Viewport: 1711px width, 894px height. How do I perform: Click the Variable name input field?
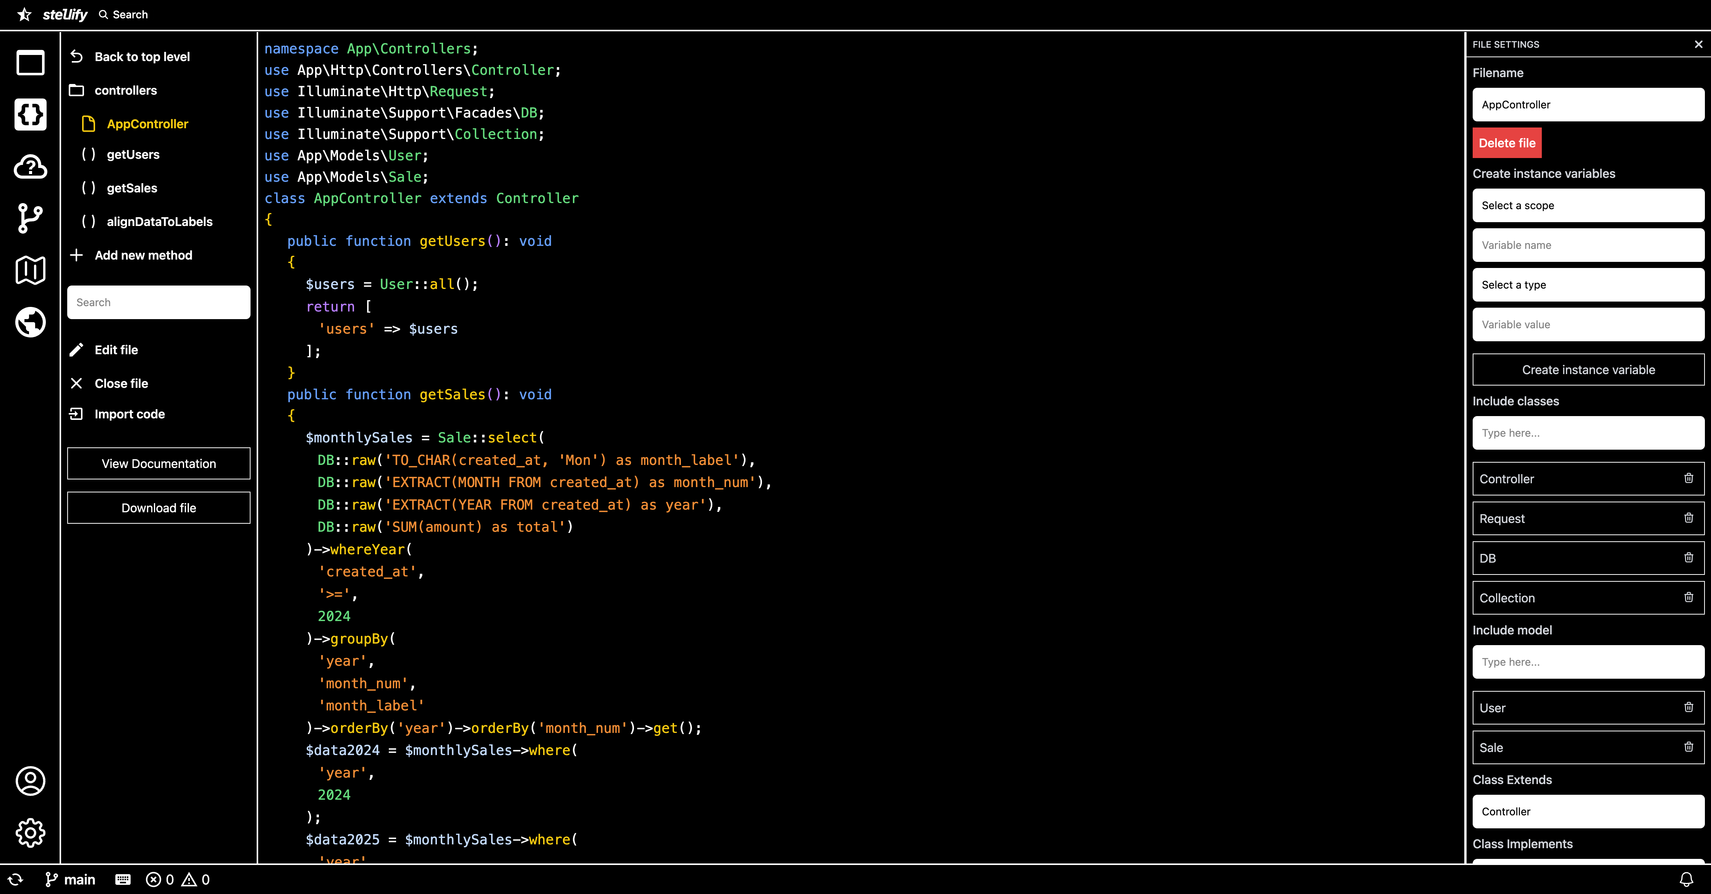click(1588, 245)
